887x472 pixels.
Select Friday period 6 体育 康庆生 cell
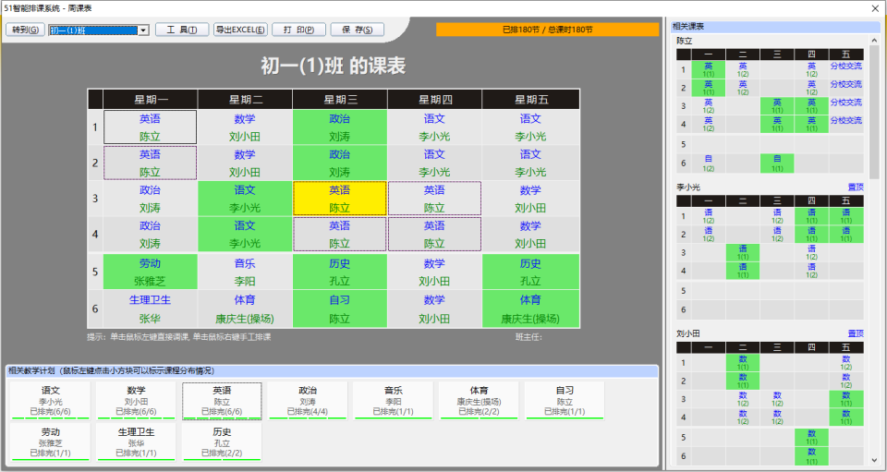(x=530, y=309)
